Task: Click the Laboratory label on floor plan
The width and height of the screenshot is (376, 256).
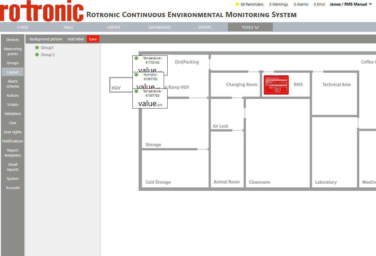Action: (326, 182)
